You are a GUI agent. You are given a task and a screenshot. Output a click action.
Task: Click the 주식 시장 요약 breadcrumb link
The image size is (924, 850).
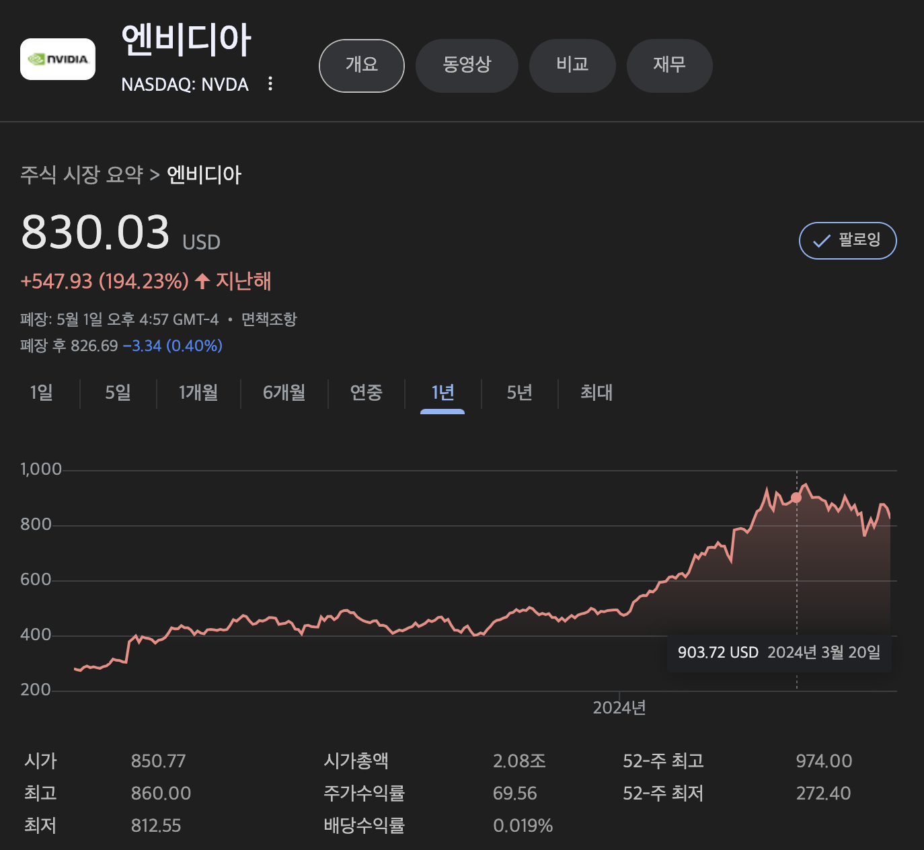coord(81,175)
